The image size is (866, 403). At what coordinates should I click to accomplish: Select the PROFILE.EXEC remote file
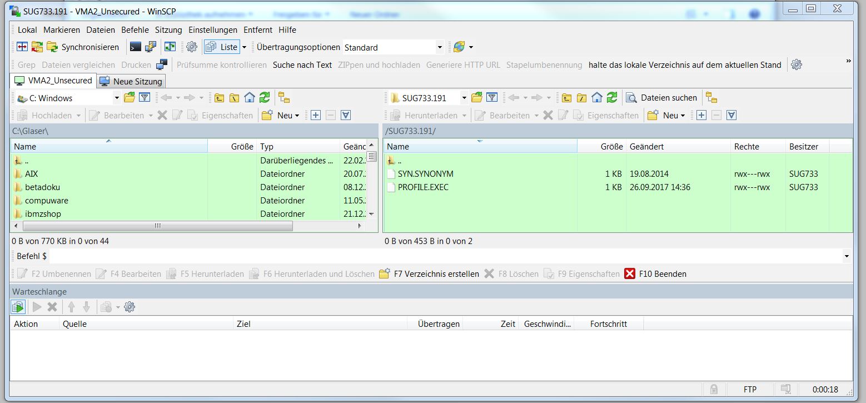coord(423,187)
